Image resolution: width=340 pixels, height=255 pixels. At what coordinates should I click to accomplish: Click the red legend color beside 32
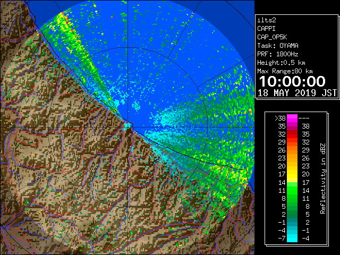click(x=292, y=134)
